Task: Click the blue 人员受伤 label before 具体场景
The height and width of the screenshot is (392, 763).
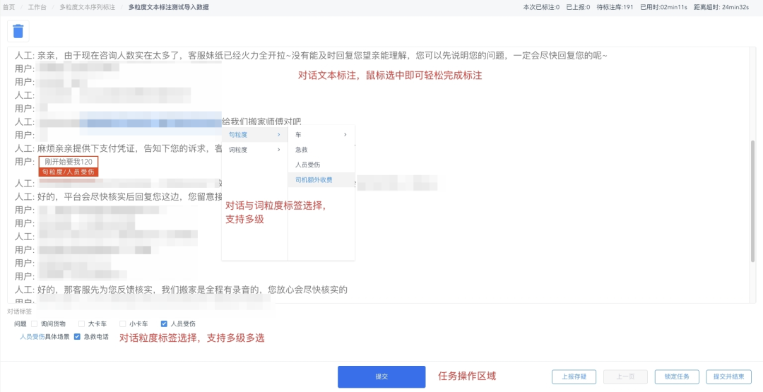Action: point(32,337)
